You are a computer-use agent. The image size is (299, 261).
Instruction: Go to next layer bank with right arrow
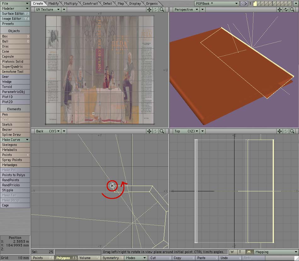coord(246,3)
